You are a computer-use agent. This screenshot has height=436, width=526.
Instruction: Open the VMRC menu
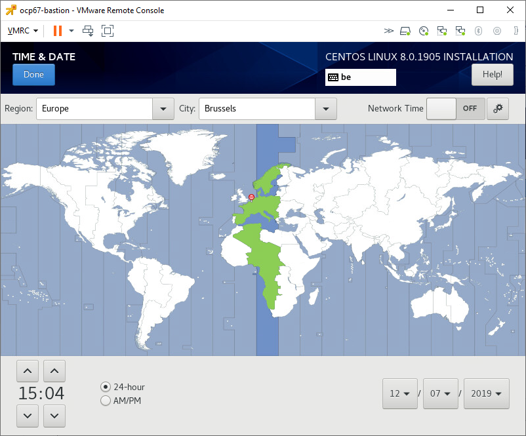[23, 31]
